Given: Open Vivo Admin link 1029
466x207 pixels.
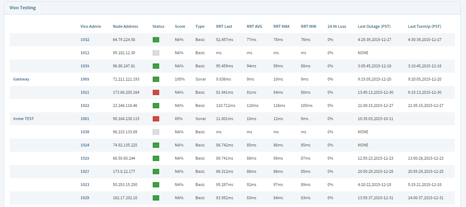Looking at the screenshot, I should coord(85,198).
